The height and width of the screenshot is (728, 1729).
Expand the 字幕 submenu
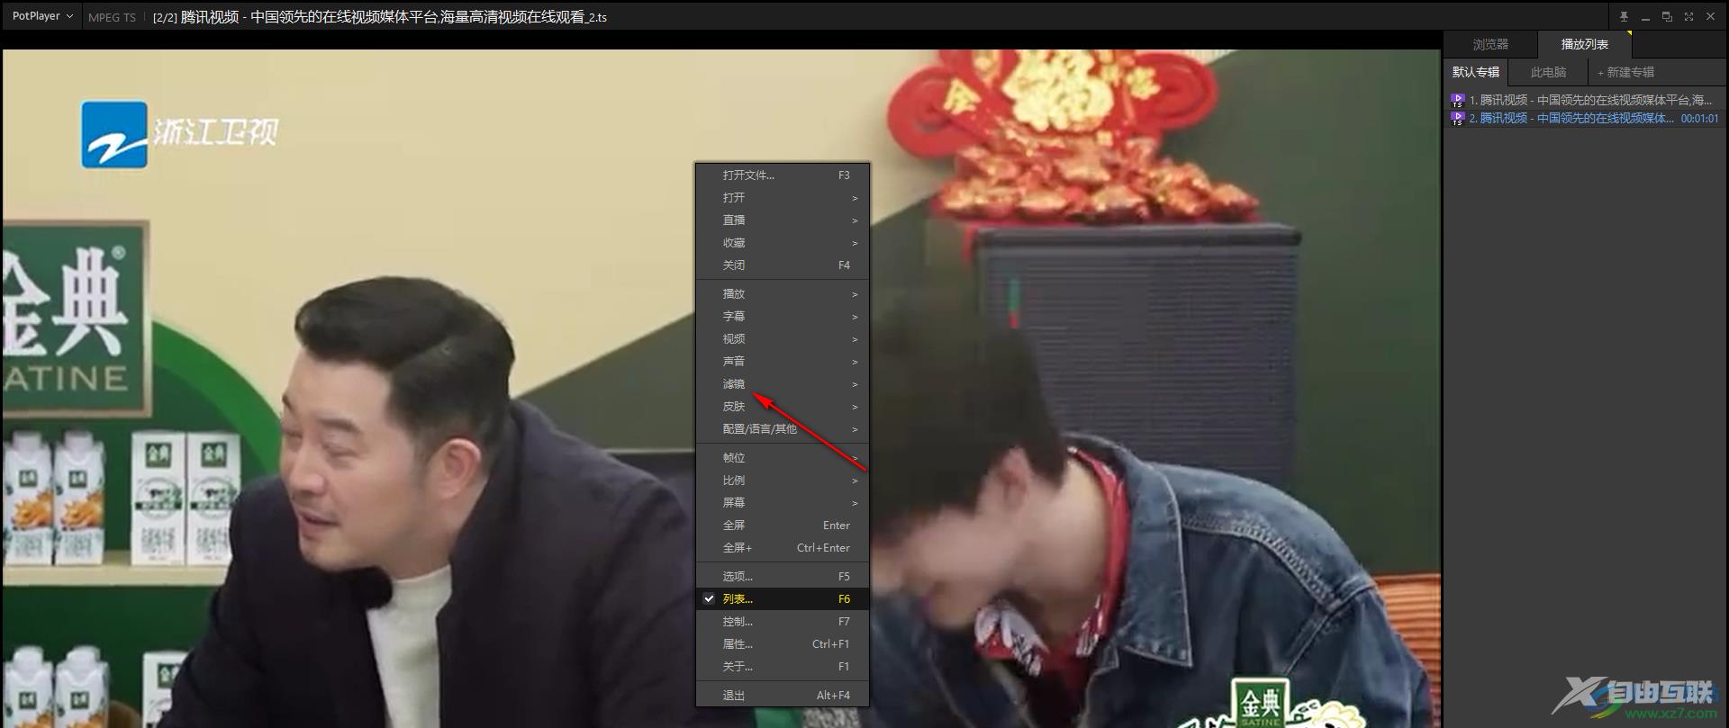pyautogui.click(x=782, y=316)
